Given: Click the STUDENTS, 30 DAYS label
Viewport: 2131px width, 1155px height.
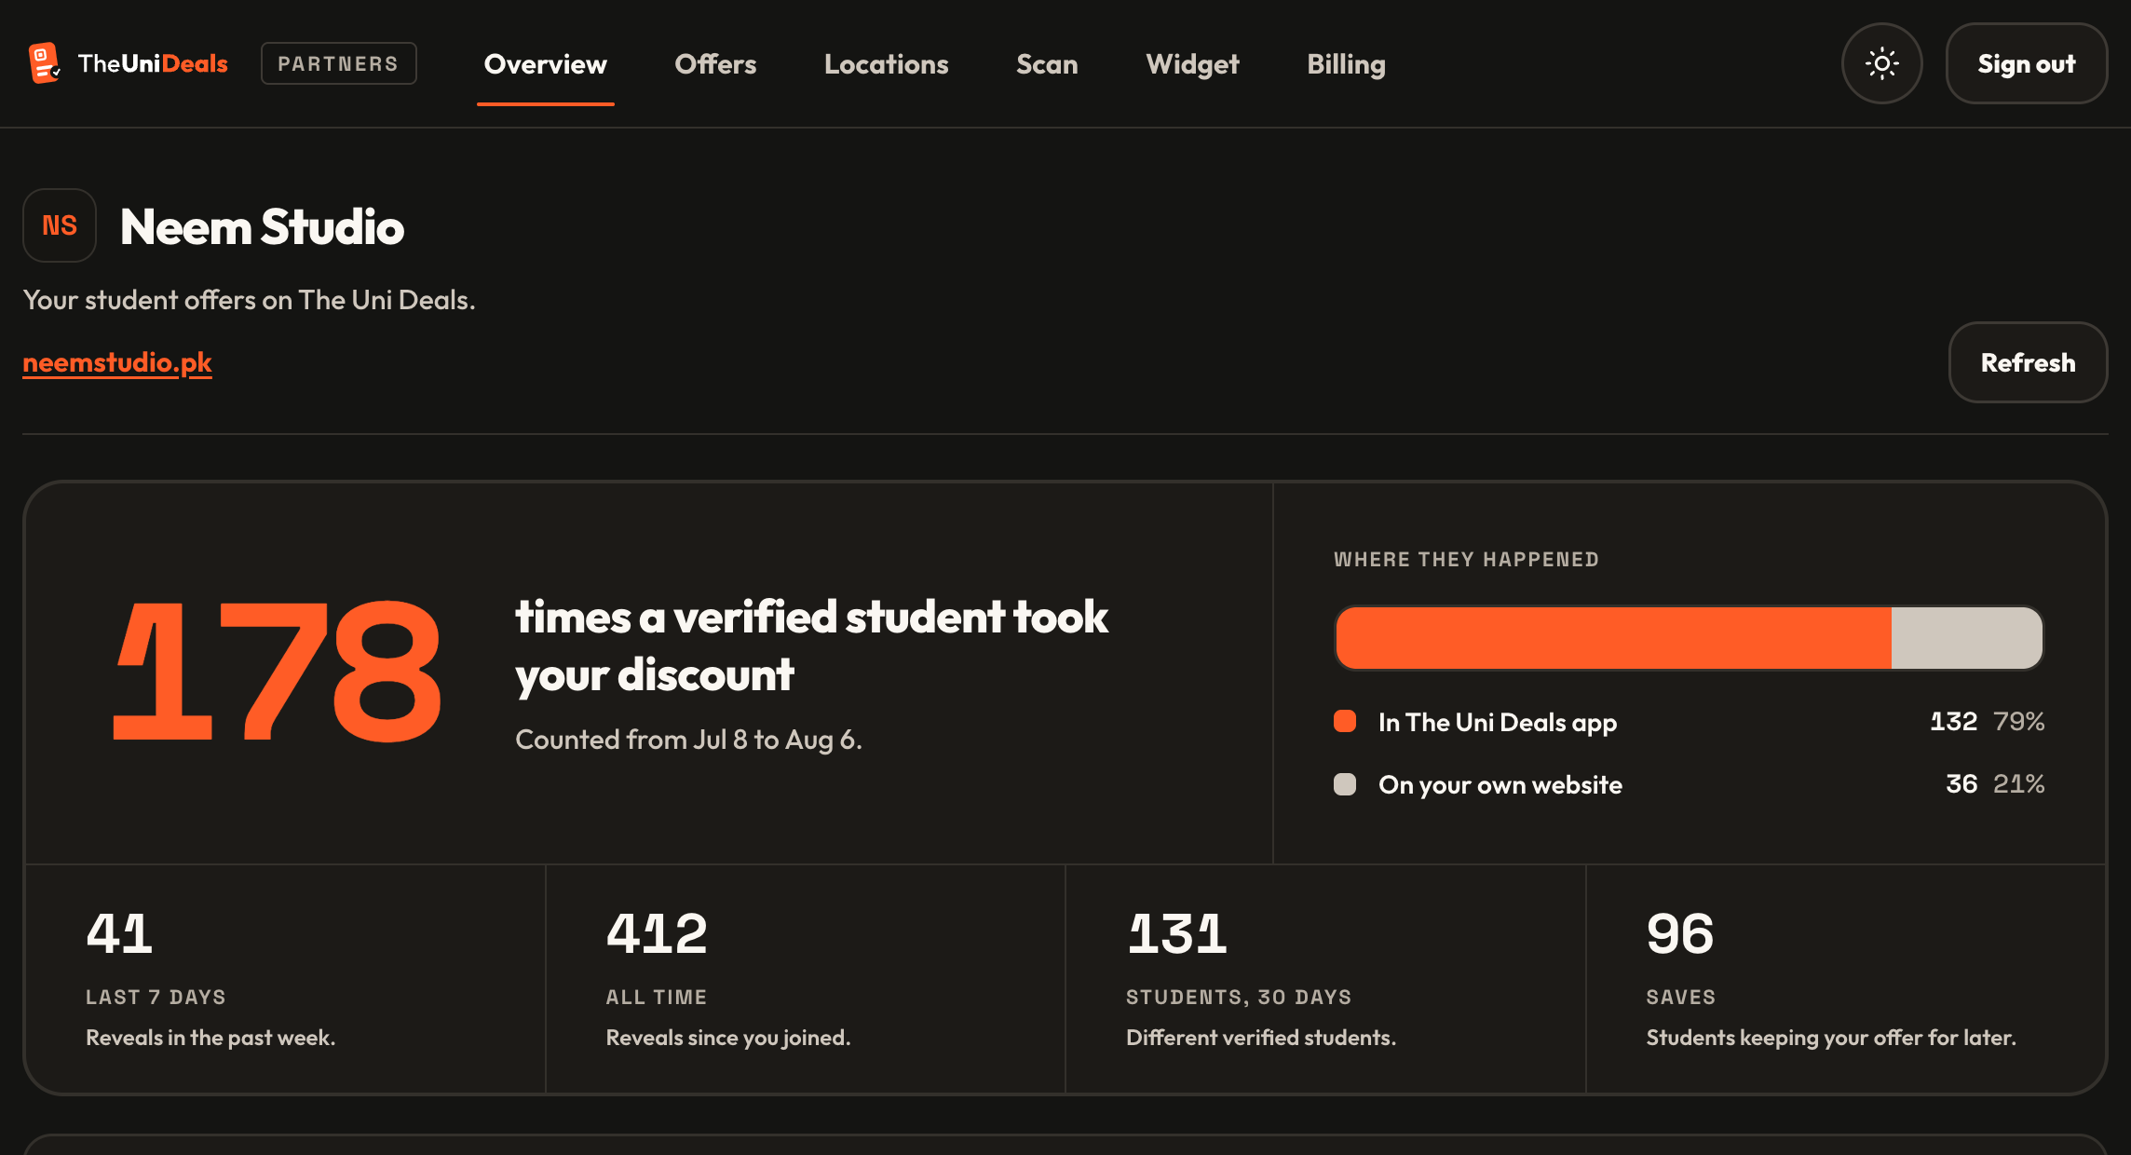Looking at the screenshot, I should (x=1238, y=997).
